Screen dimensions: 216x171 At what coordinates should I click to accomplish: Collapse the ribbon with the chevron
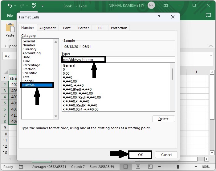(x=210, y=46)
